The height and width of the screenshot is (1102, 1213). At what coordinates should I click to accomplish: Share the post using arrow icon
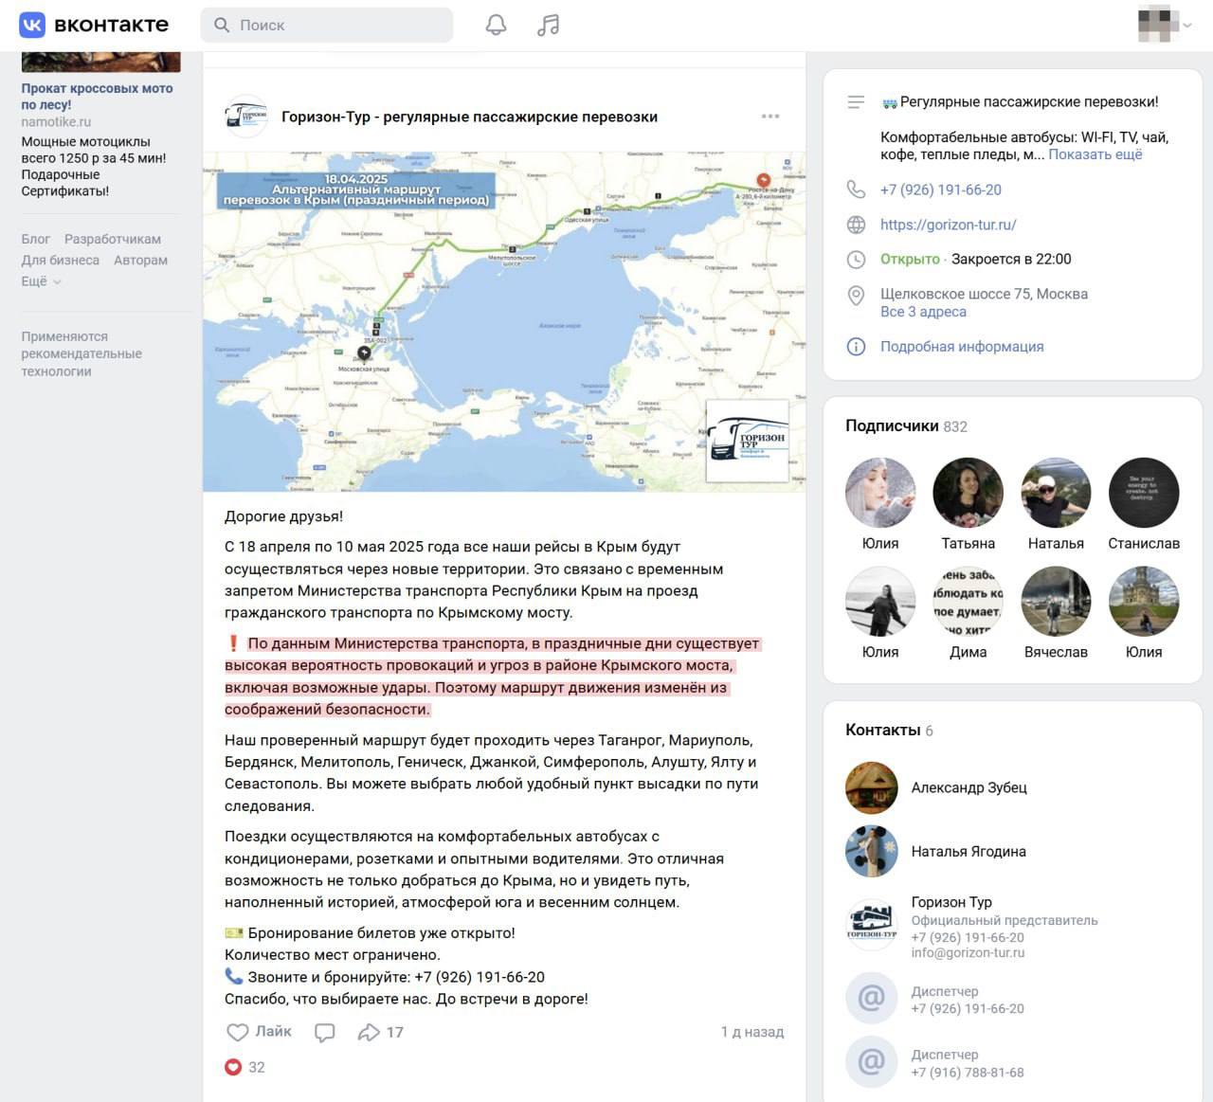click(369, 1033)
